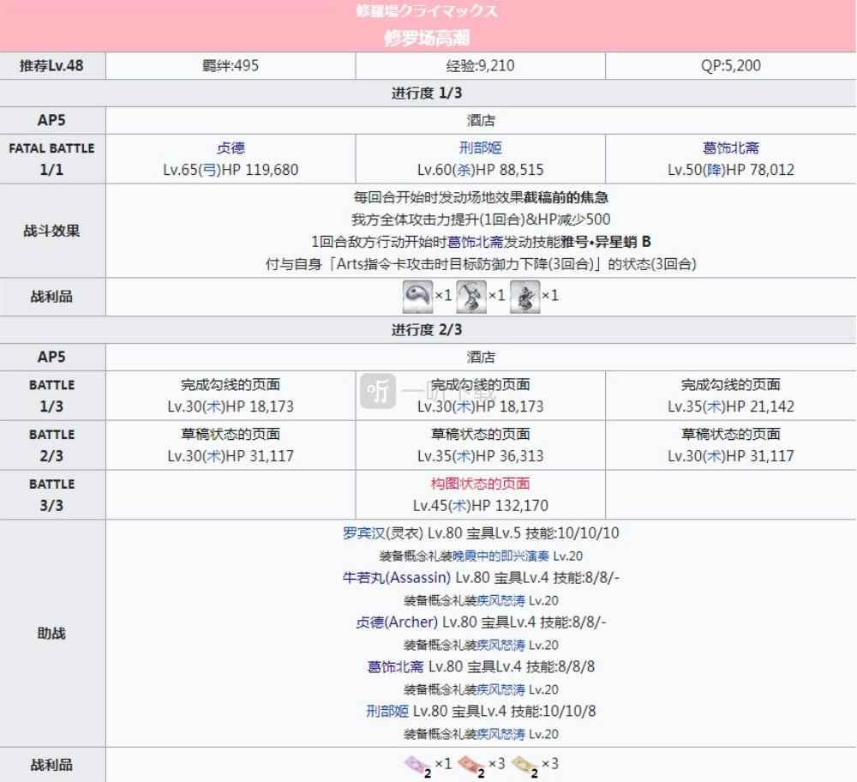Open the 牛若丸(Assassin) support servant link
Screen dimensions: 857x782
[395, 578]
